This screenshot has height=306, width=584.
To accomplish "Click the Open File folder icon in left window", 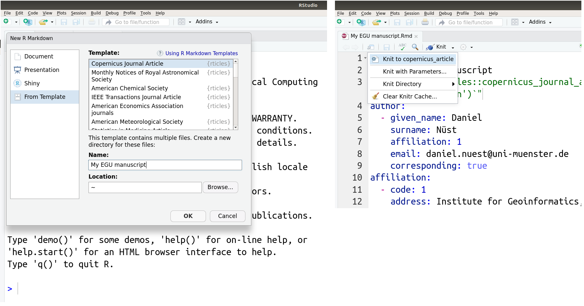I will [43, 22].
